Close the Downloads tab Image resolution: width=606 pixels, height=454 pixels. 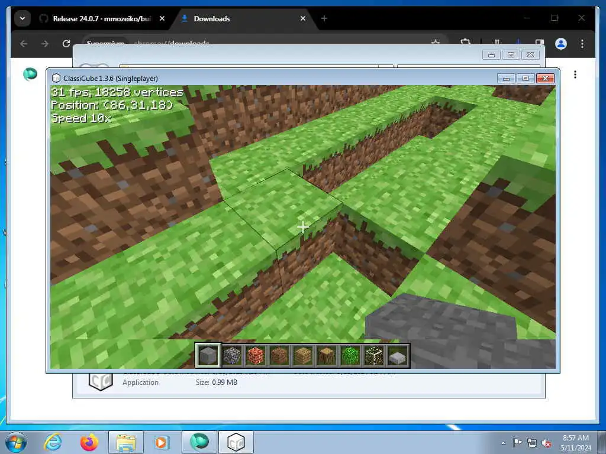[303, 18]
